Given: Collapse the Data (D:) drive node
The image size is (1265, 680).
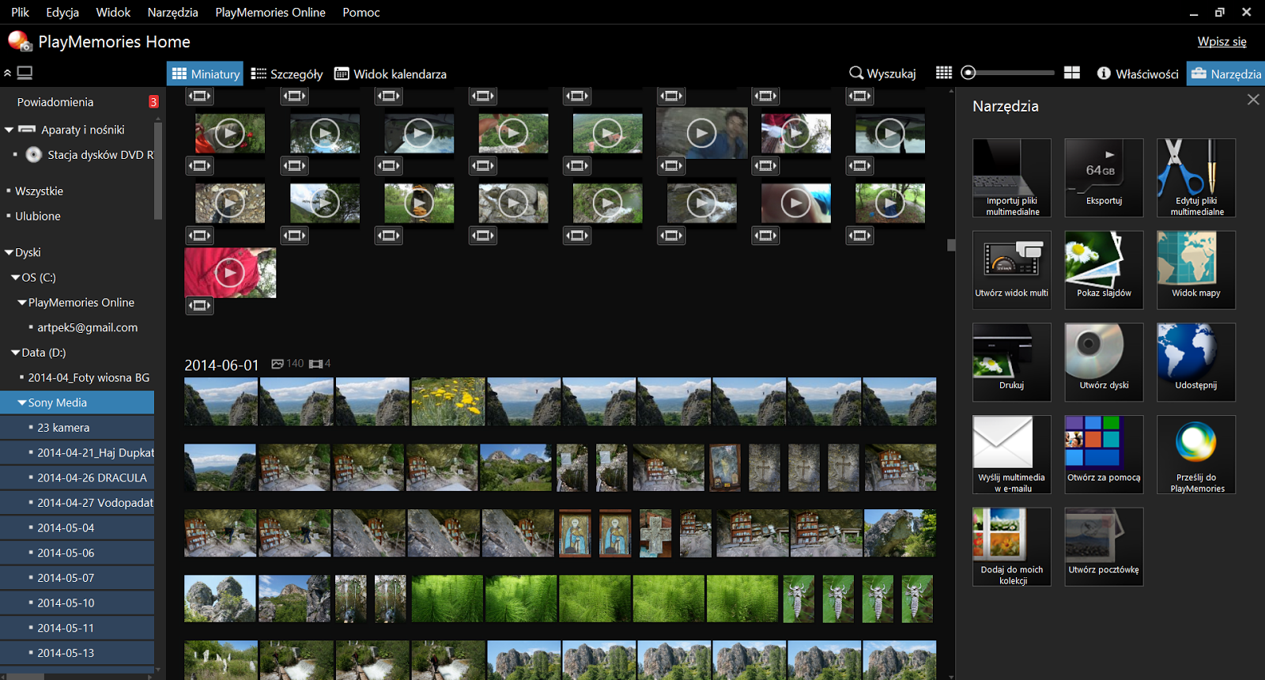Looking at the screenshot, I should (15, 353).
